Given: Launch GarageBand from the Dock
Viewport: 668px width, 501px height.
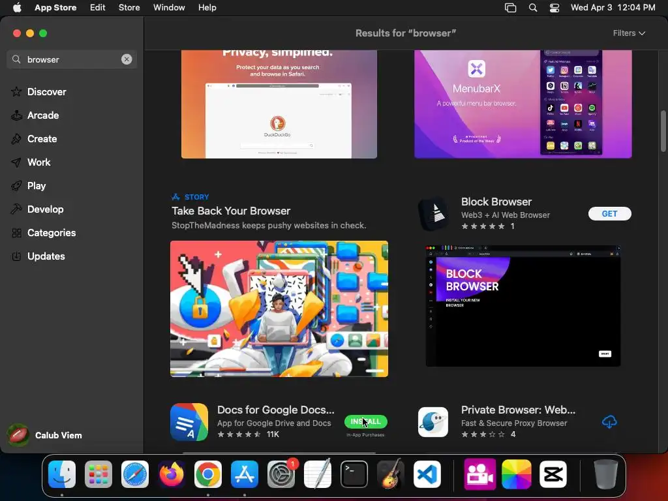Looking at the screenshot, I should (391, 474).
